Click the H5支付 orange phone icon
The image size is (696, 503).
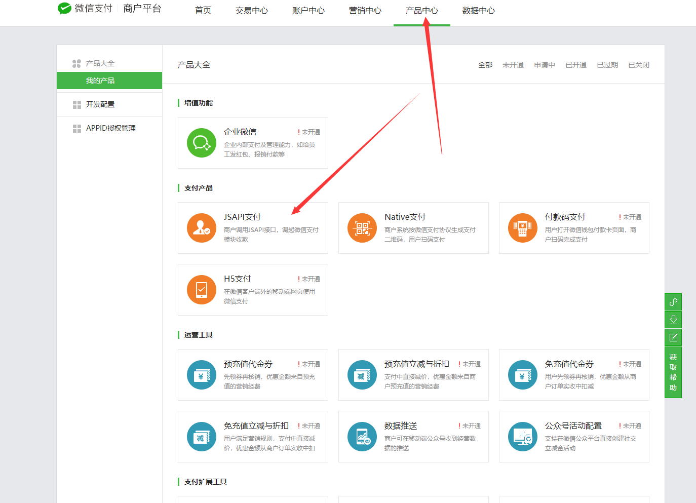(202, 290)
